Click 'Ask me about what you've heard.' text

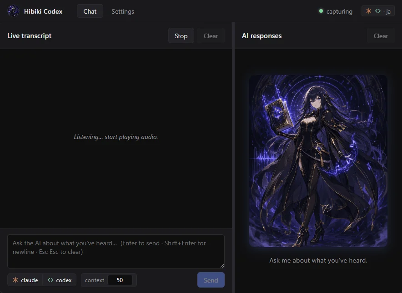tap(318, 260)
